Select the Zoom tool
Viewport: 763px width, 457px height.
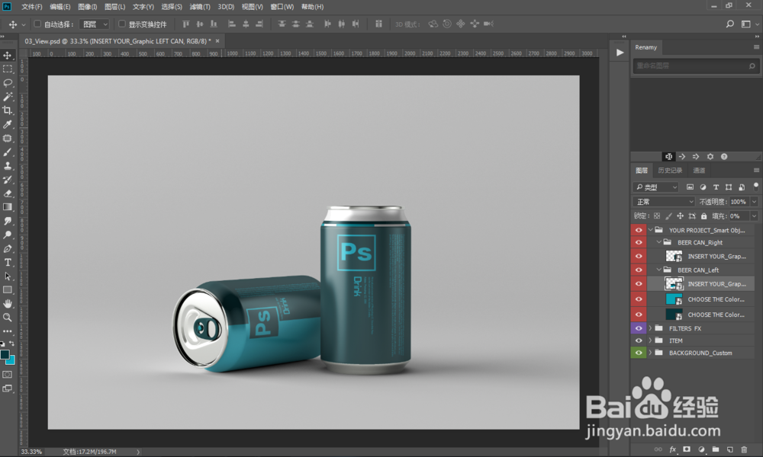tap(8, 317)
